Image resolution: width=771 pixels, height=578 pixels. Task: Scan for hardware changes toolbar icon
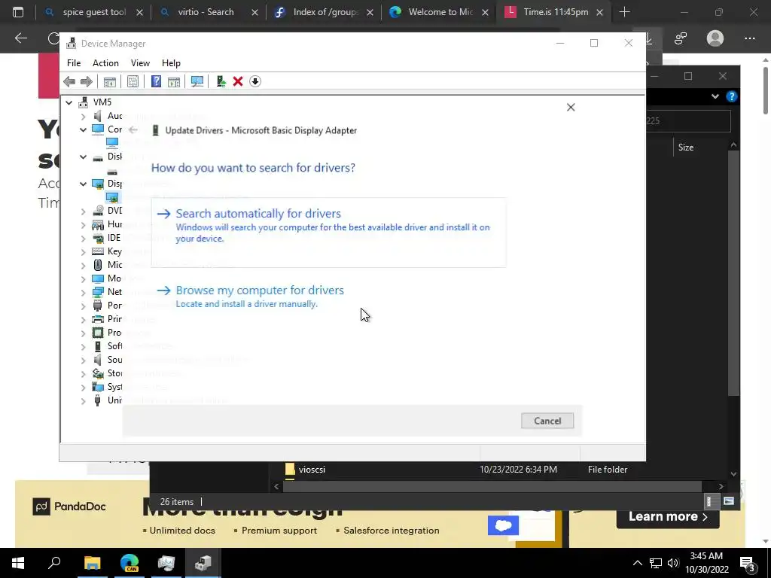click(x=197, y=81)
